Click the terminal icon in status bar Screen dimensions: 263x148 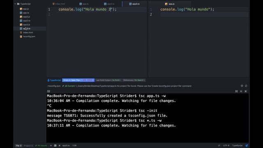(x=55, y=146)
